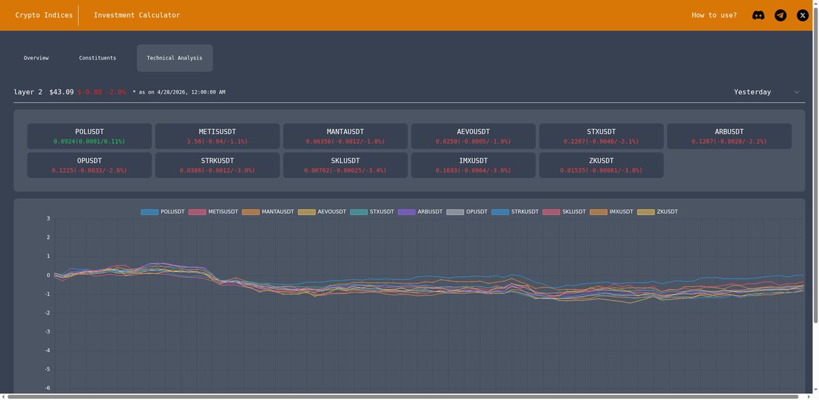Click the bottom horizontal scrollbar
This screenshot has width=819, height=400.
[x=409, y=396]
